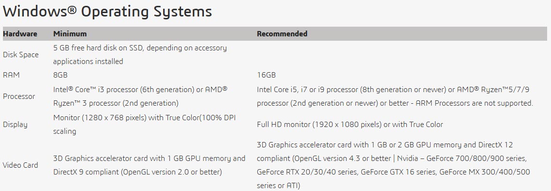This screenshot has height=191, width=551.
Task: Select the Recommended column header
Action: pyautogui.click(x=282, y=34)
